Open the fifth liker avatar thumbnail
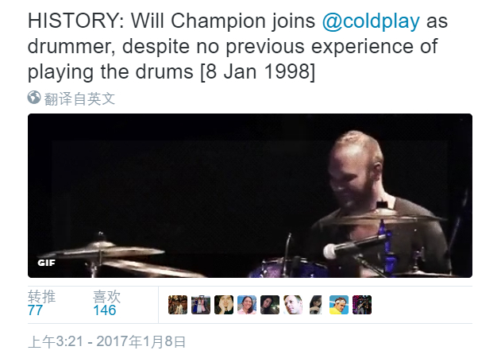Viewport: 501px width, 358px height. 270,305
